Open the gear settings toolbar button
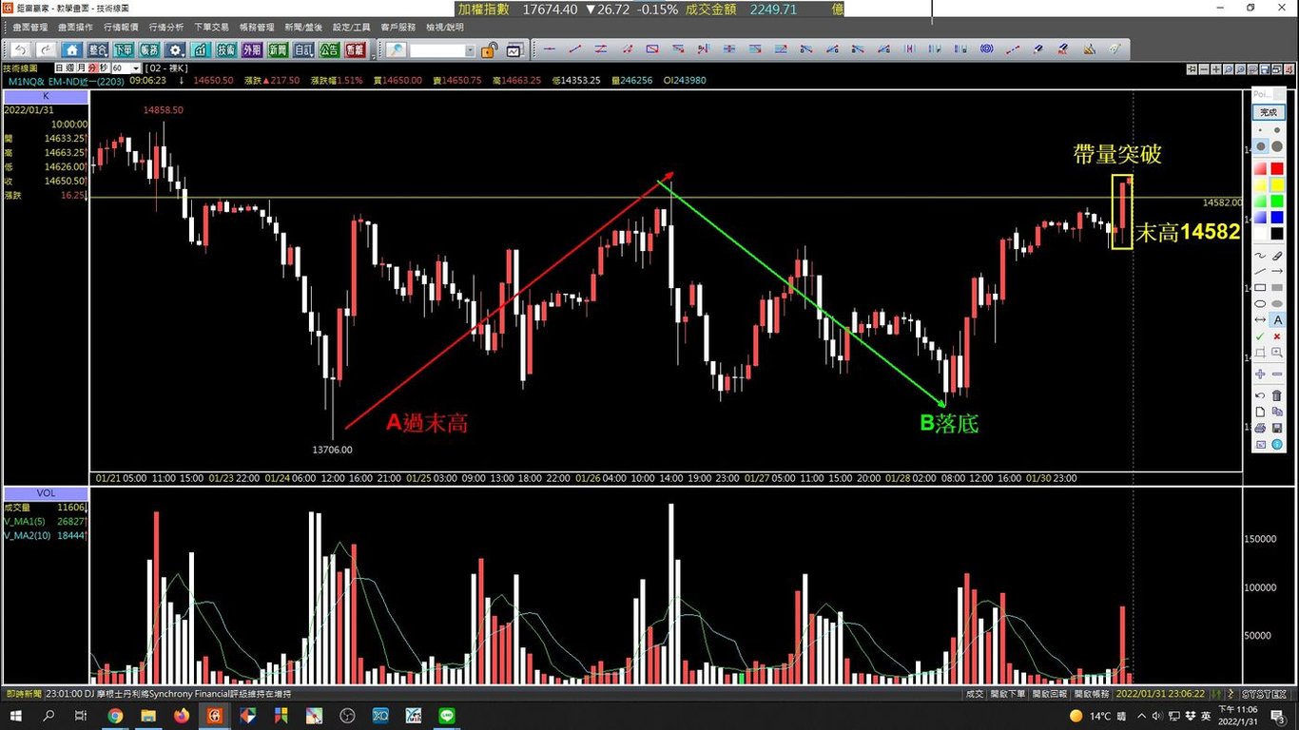The height and width of the screenshot is (730, 1299). (x=176, y=49)
